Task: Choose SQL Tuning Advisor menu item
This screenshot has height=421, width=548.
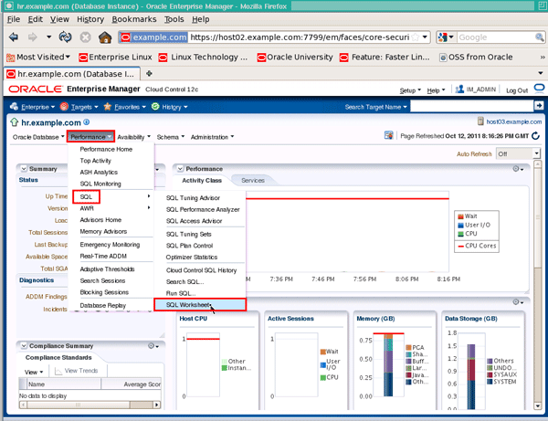Action: (x=193, y=196)
